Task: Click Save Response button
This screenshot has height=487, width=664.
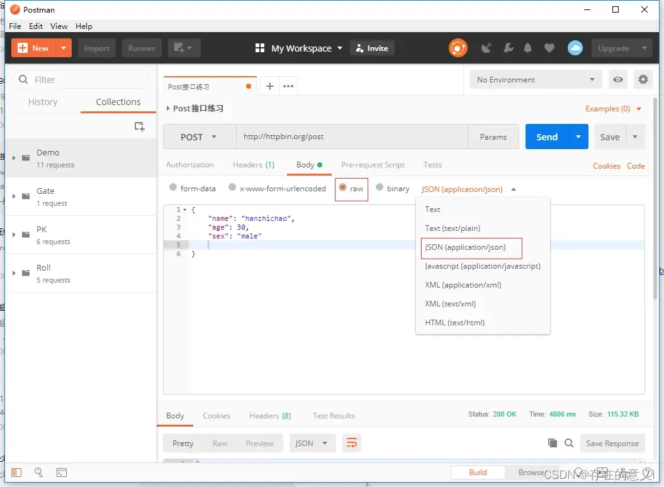Action: point(612,443)
